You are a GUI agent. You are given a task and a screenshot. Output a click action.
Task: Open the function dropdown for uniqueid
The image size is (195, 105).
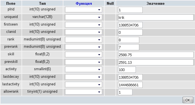click(83, 17)
